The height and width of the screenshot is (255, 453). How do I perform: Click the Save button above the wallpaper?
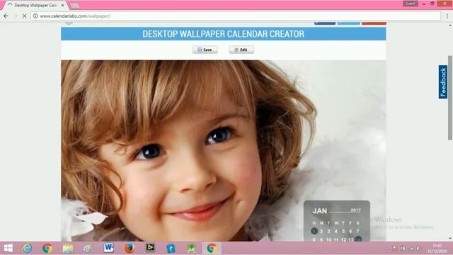coord(205,50)
